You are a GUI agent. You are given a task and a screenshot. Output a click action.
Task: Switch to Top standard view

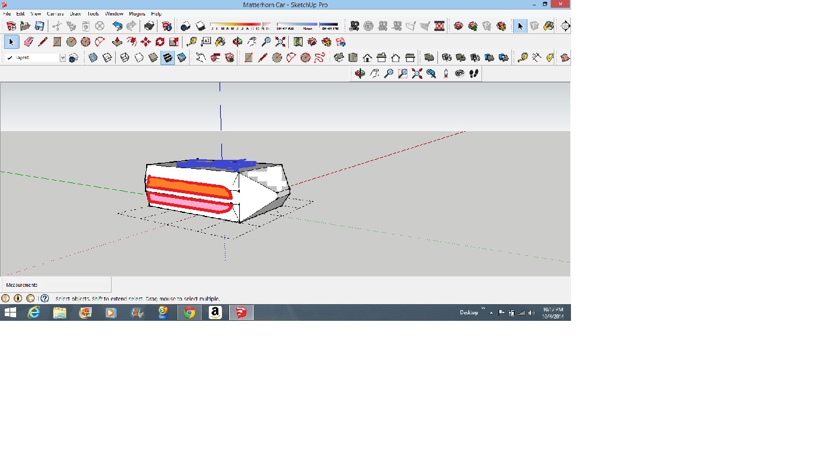click(x=353, y=58)
